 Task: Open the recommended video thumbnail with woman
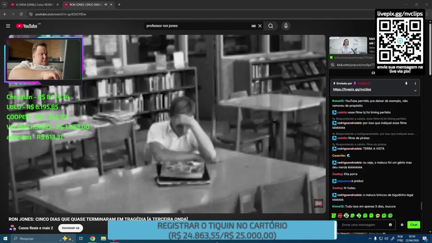coord(348,45)
